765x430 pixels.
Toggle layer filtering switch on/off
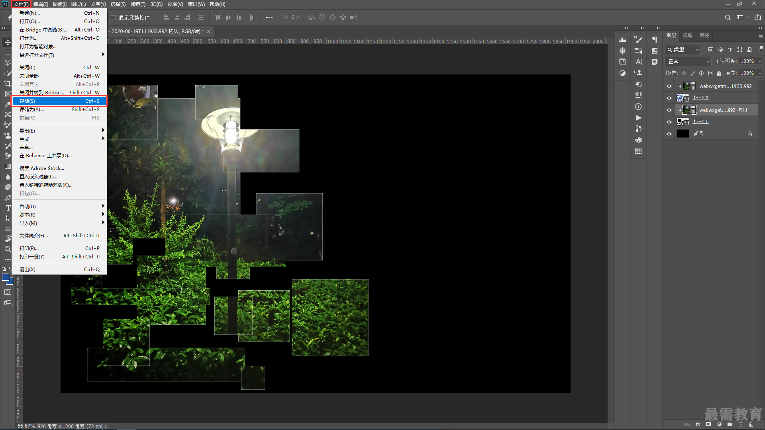pos(761,49)
